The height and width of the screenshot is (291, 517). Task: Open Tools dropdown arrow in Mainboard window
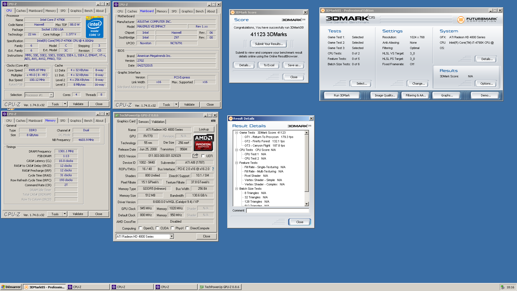176,105
